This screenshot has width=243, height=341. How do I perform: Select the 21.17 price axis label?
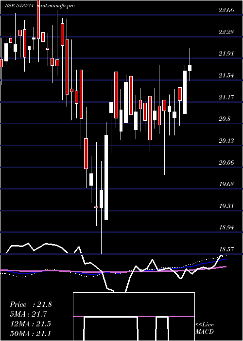pyautogui.click(x=226, y=97)
